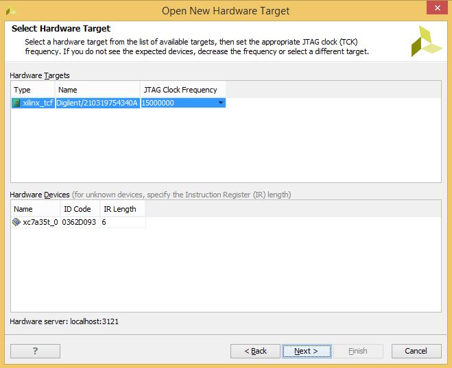
Task: Click the xilinx_tcf target chip icon
Action: 16,103
